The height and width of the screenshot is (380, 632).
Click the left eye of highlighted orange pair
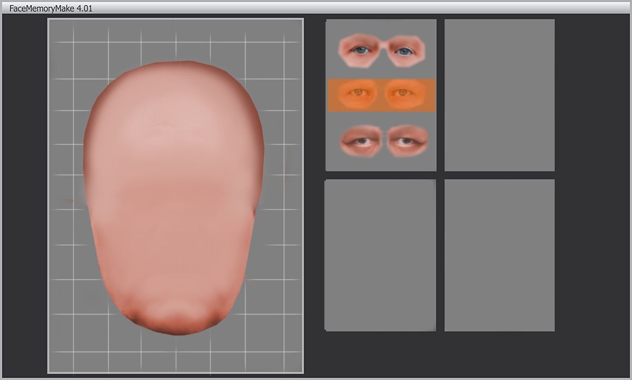[359, 93]
